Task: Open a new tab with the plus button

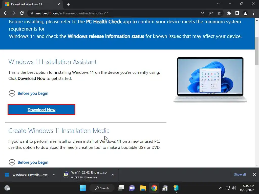Action: pyautogui.click(x=68, y=4)
